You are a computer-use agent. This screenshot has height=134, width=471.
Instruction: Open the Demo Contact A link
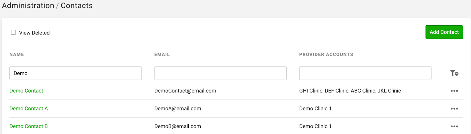click(x=29, y=108)
